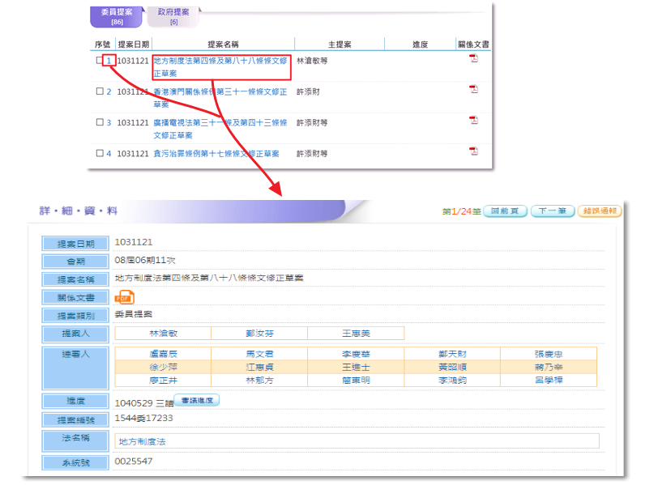This screenshot has width=654, height=485.
Task: Select the 地方制度法 link in 法名稱 field
Action: coord(142,442)
